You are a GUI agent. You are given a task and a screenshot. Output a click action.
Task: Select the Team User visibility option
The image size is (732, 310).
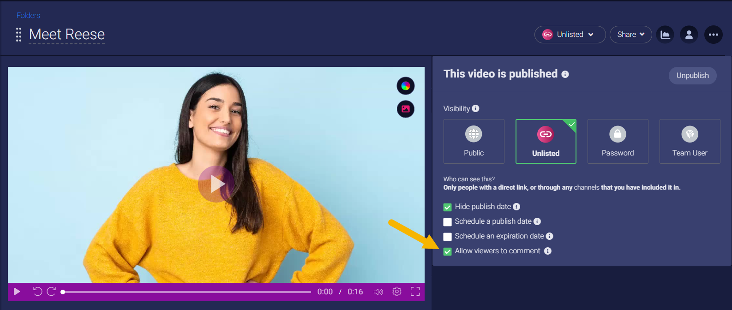(690, 141)
